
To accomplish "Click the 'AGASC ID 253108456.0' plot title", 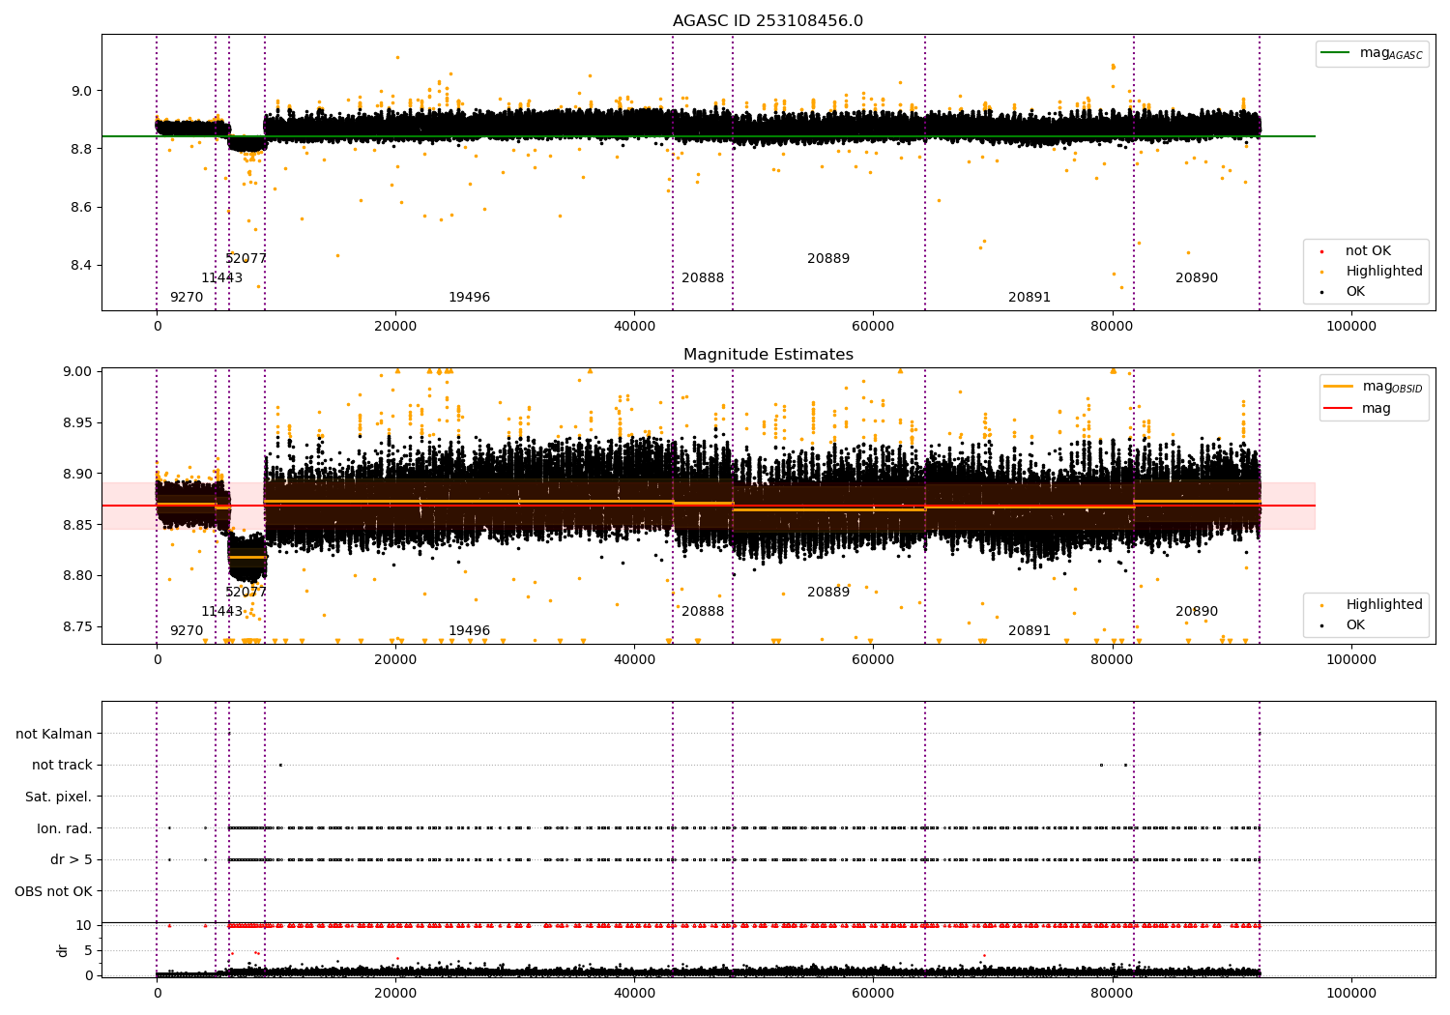I will click(768, 21).
